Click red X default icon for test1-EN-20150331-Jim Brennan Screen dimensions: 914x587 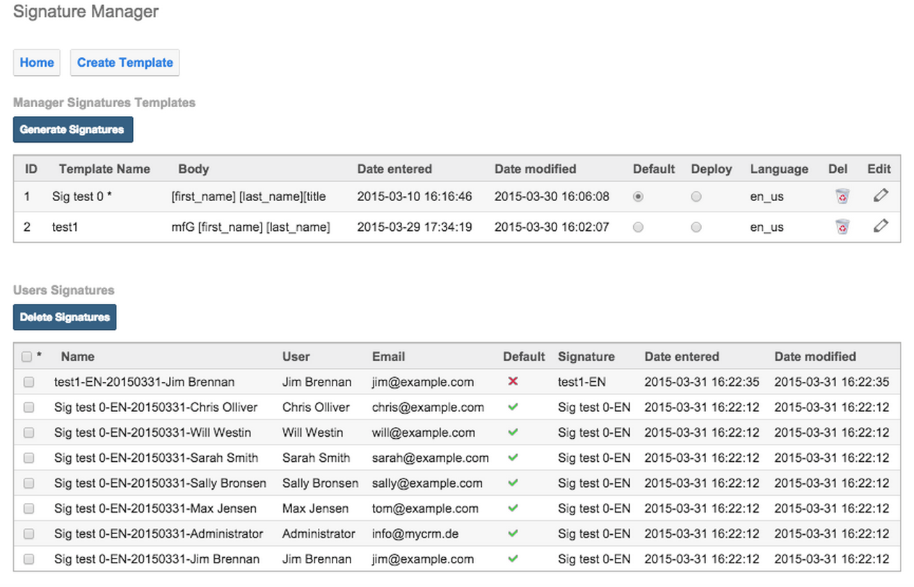point(513,381)
